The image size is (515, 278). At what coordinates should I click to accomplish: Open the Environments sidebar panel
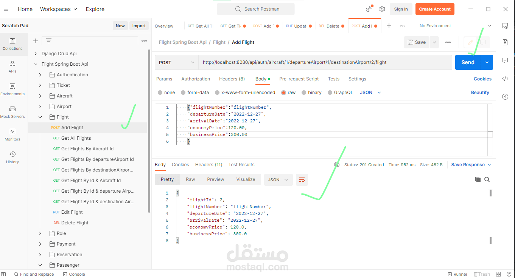tap(12, 90)
